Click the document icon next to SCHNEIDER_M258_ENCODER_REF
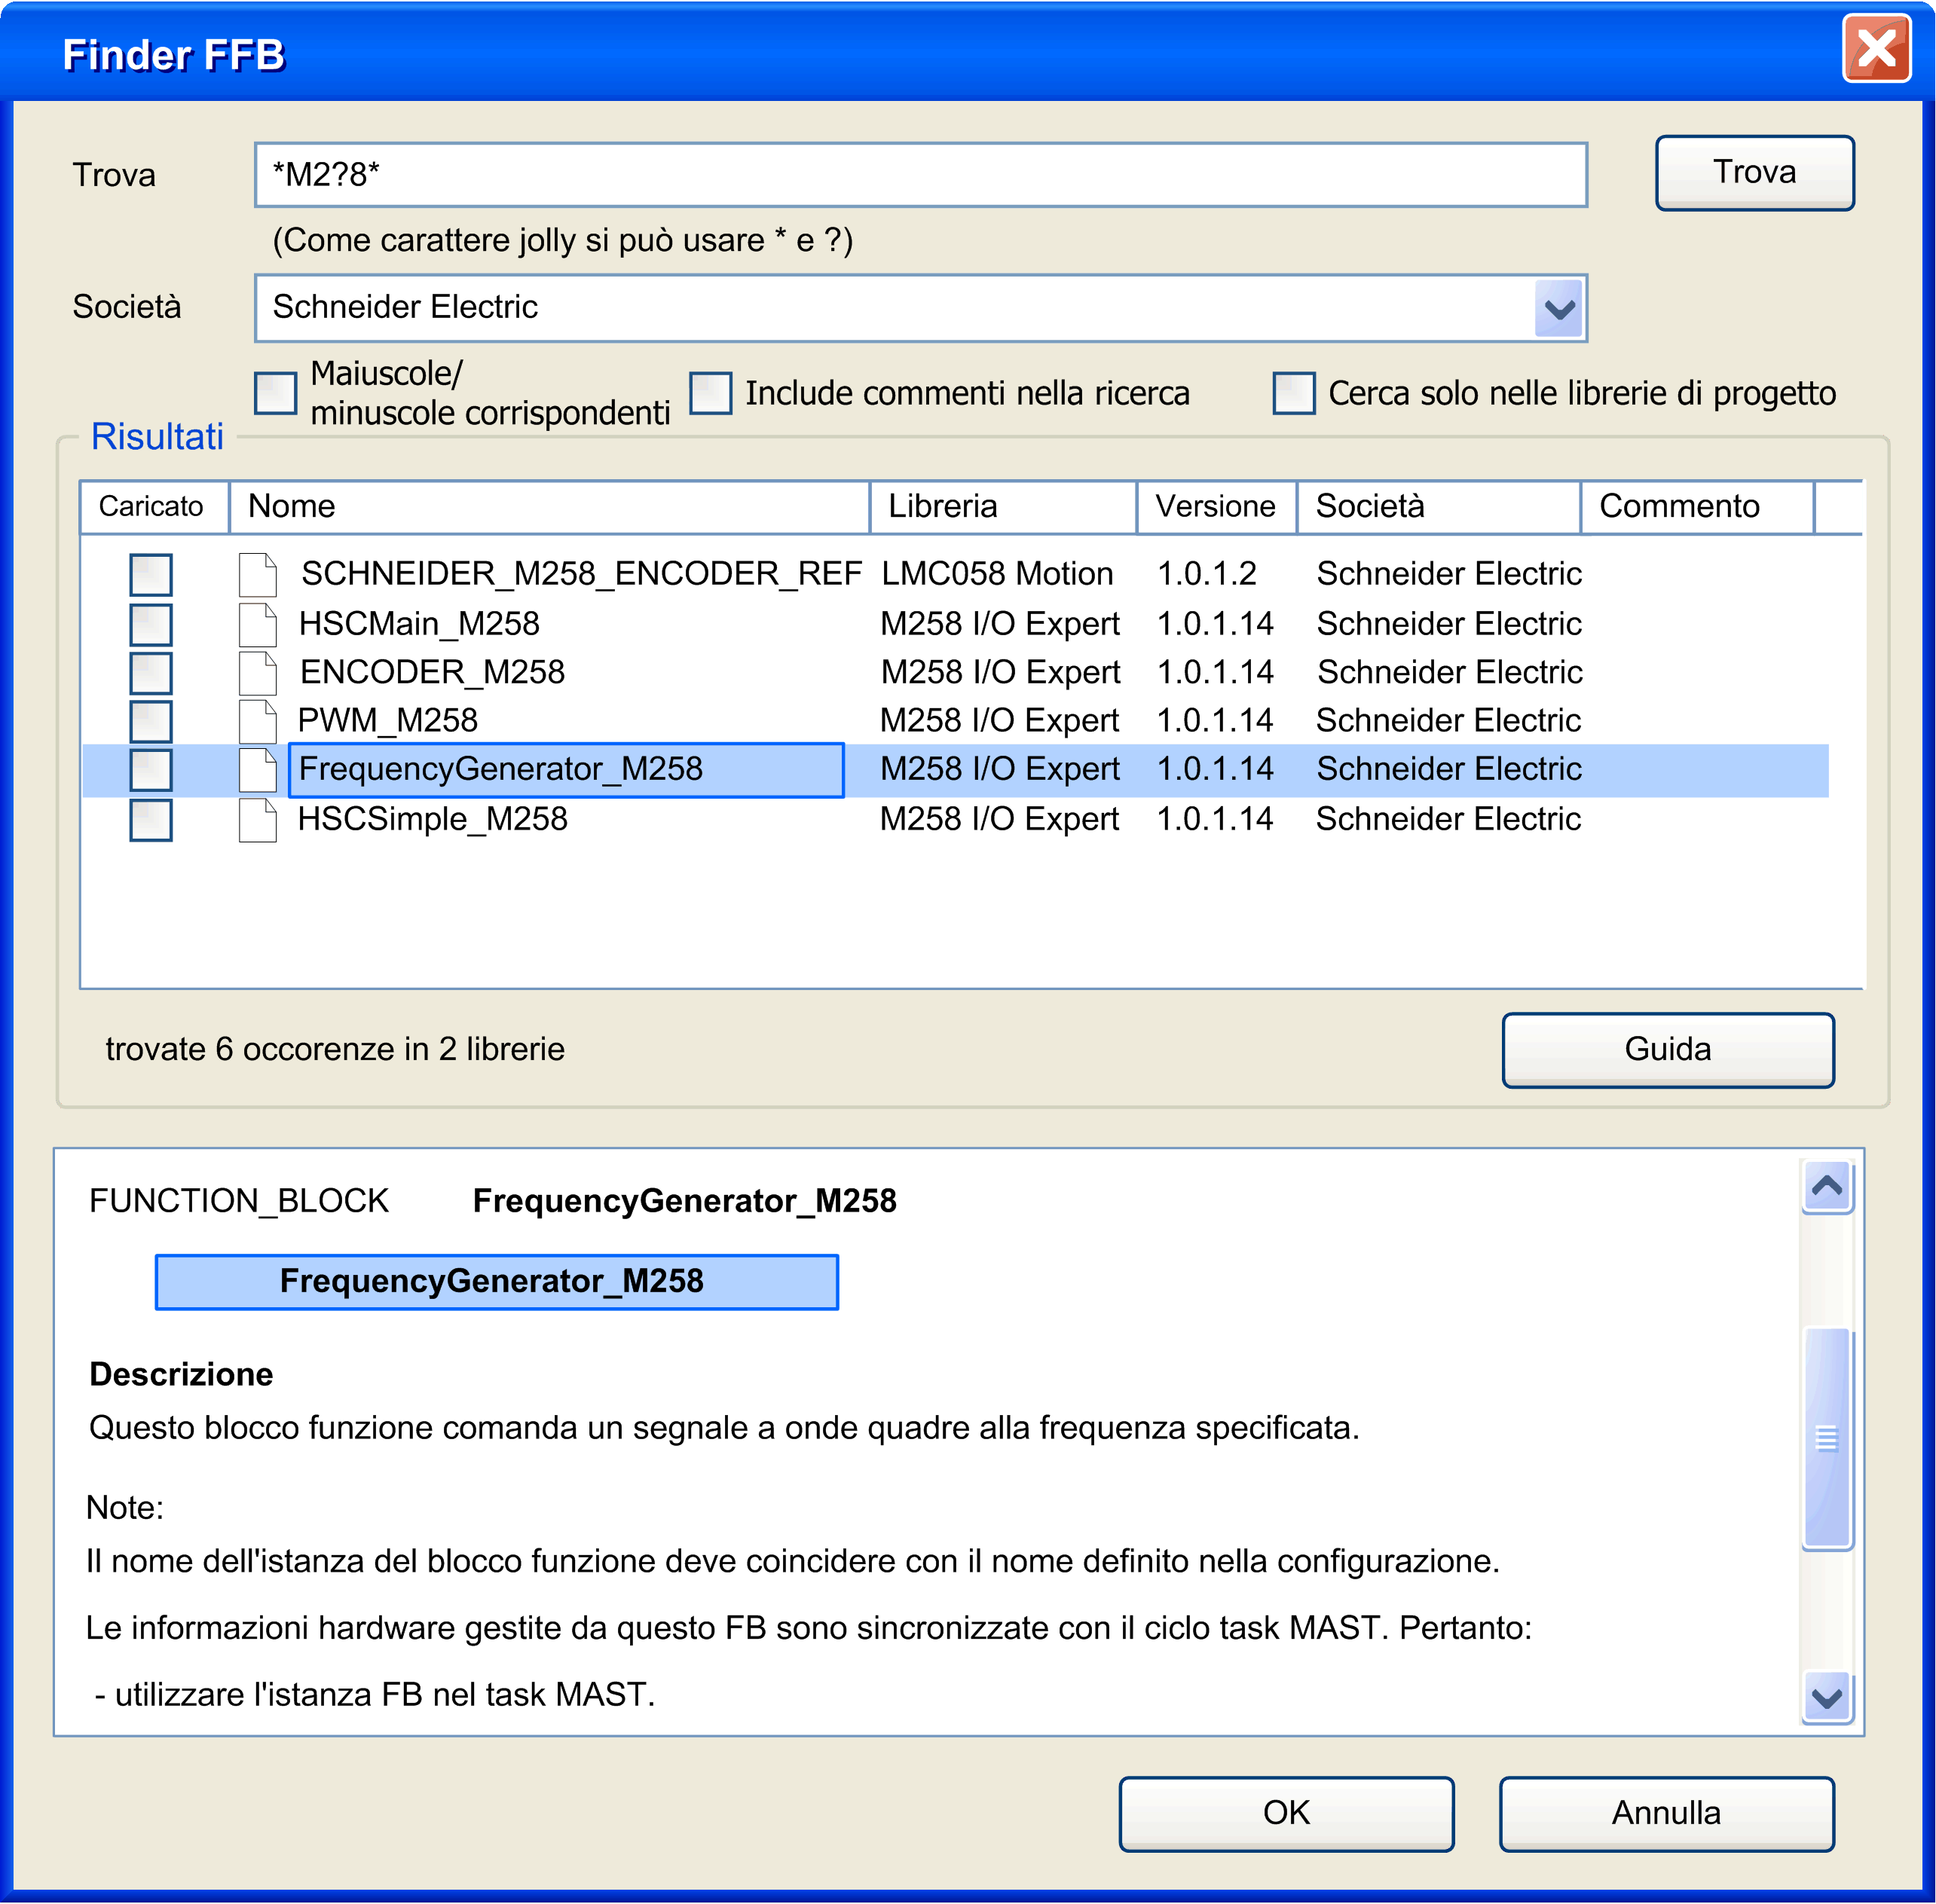1936x1904 pixels. coord(258,573)
